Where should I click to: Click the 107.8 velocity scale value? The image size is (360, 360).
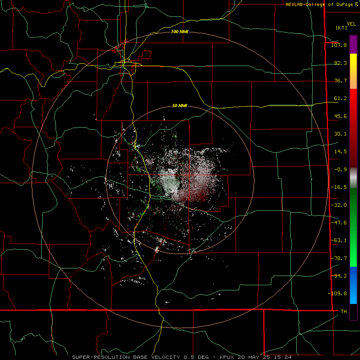[x=339, y=45]
